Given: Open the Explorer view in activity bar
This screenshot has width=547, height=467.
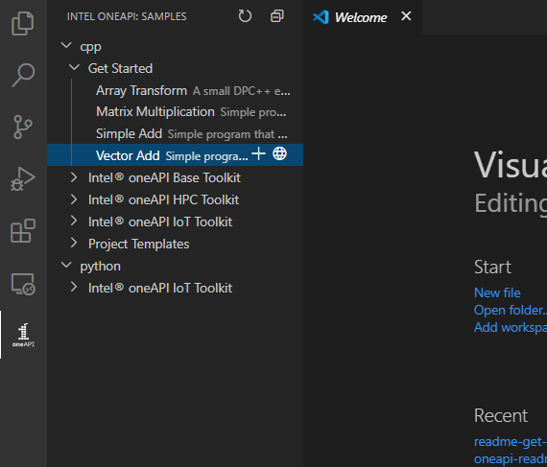Looking at the screenshot, I should (23, 24).
